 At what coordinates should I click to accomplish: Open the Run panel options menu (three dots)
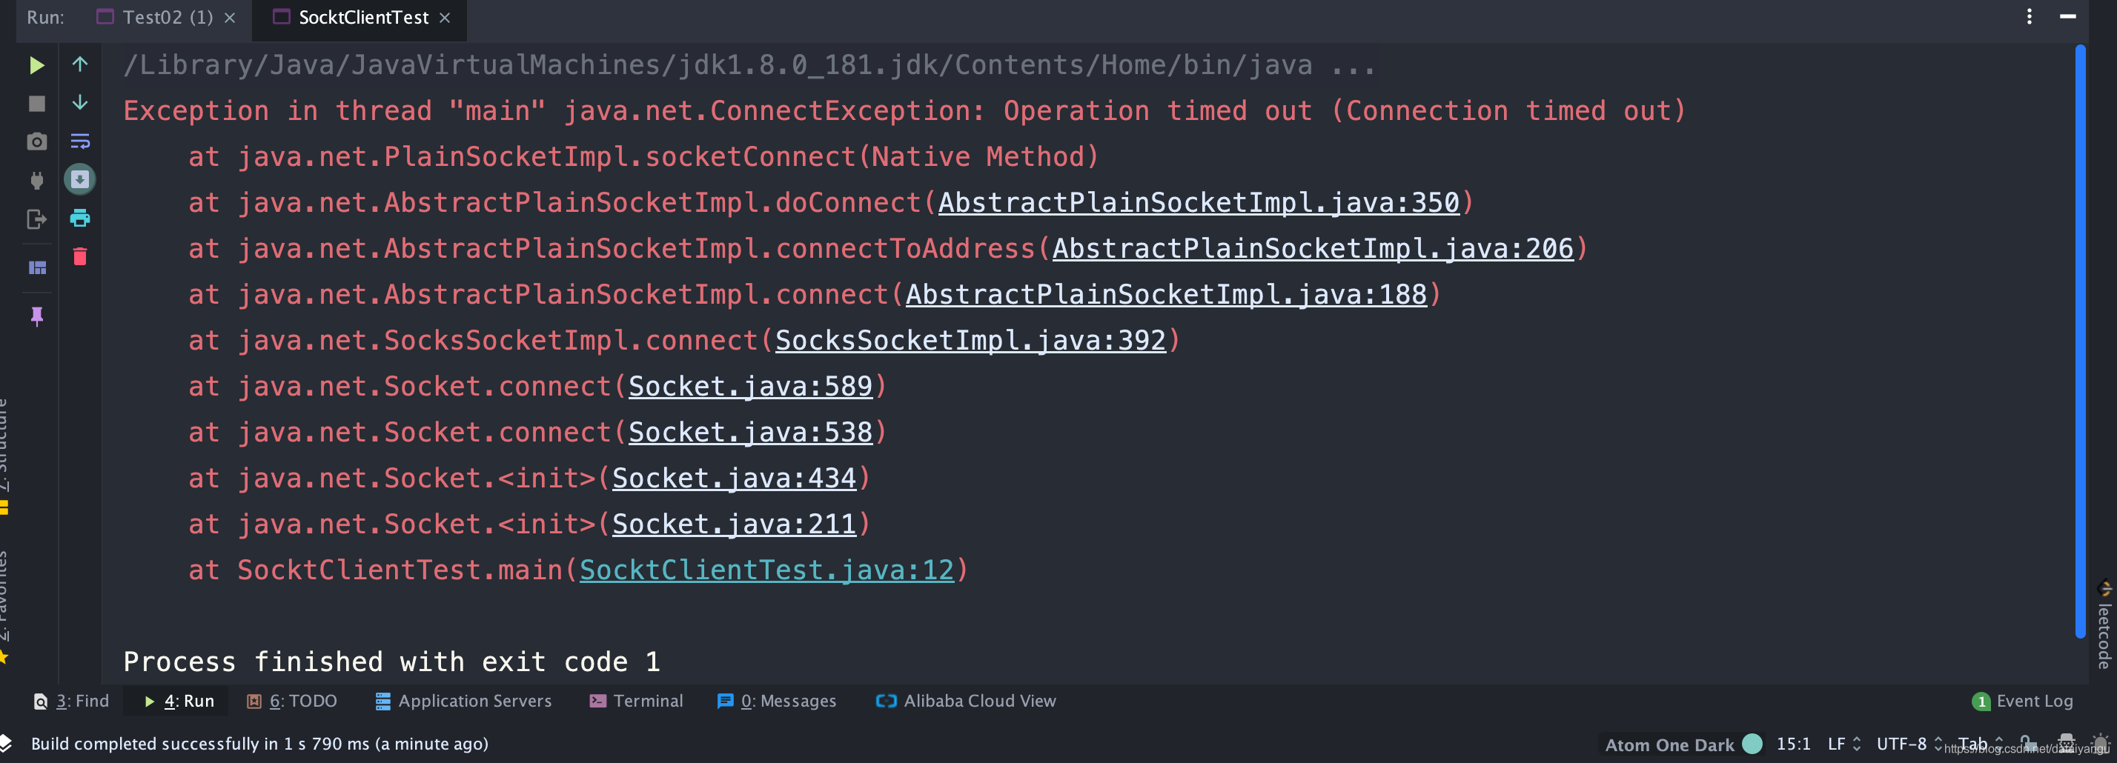pyautogui.click(x=2029, y=16)
